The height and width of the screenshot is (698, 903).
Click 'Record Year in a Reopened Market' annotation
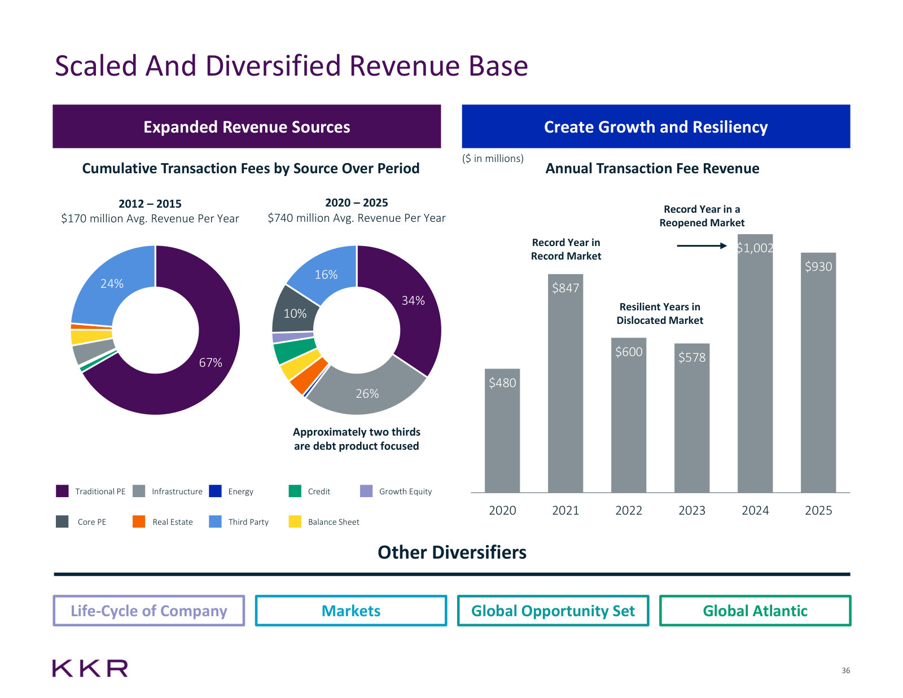tap(702, 216)
